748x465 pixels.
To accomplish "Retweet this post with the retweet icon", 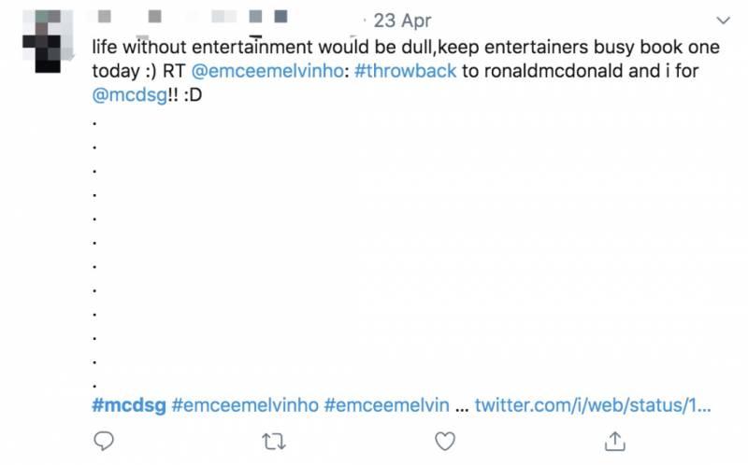I will 275,439.
